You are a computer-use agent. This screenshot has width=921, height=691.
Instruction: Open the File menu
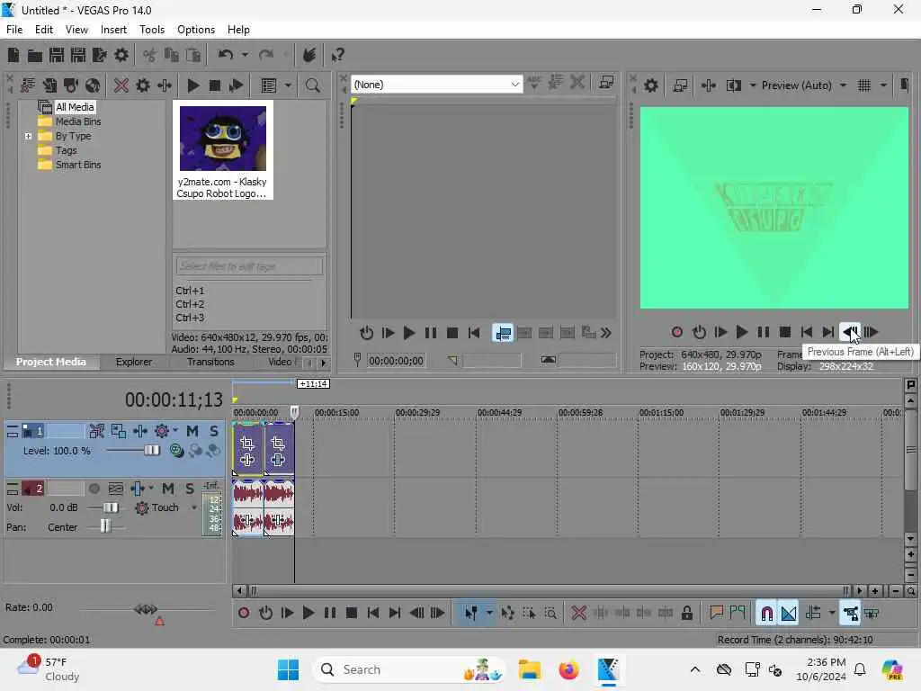[14, 30]
